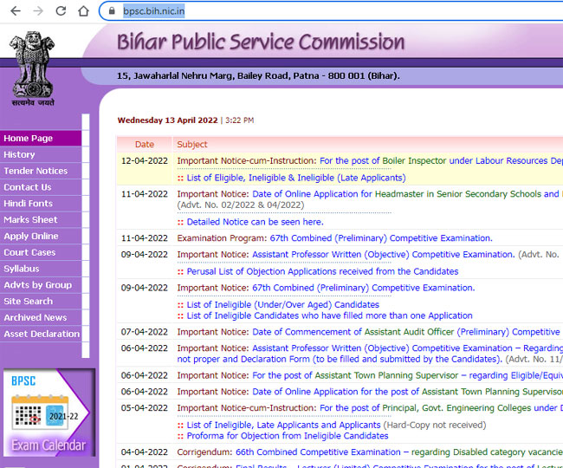The width and height of the screenshot is (563, 468).
Task: Open the Home Page menu item
Action: pyautogui.click(x=29, y=138)
